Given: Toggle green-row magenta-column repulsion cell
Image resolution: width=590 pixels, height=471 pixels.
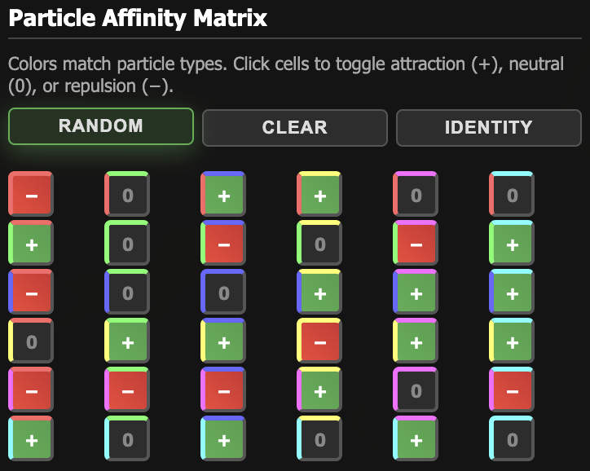Looking at the screenshot, I should (416, 244).
